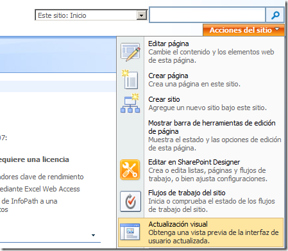
Task: Click 'Crea una página en este sitio.' description
Action: pos(194,84)
